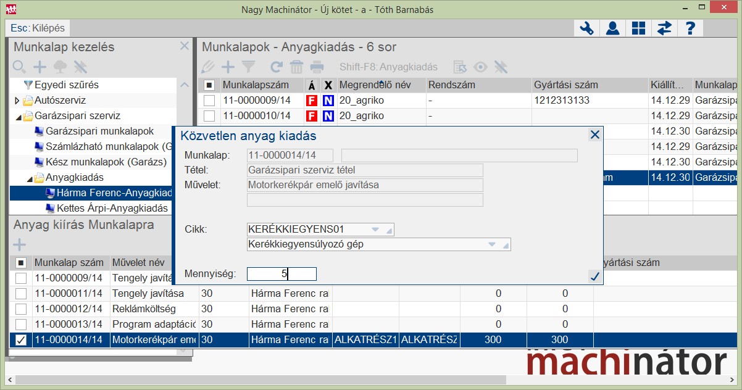This screenshot has height=390, width=742.
Task: Check the box for row 11-0000013/14
Action: click(21, 325)
